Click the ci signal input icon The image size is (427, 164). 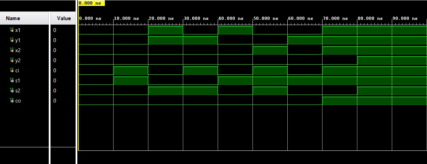coord(12,71)
